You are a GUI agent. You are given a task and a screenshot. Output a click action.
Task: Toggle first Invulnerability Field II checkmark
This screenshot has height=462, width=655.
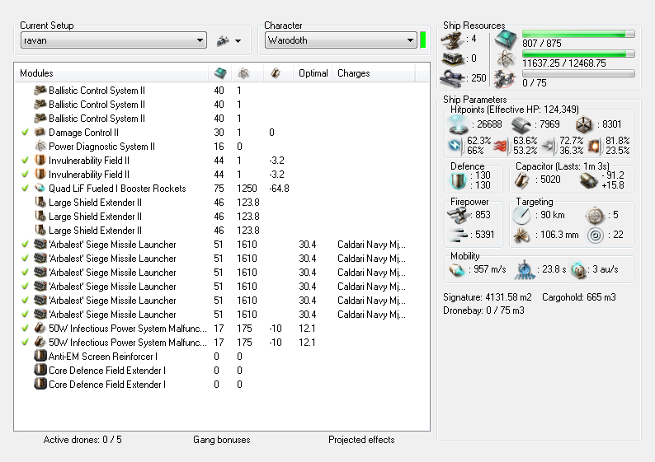point(26,161)
